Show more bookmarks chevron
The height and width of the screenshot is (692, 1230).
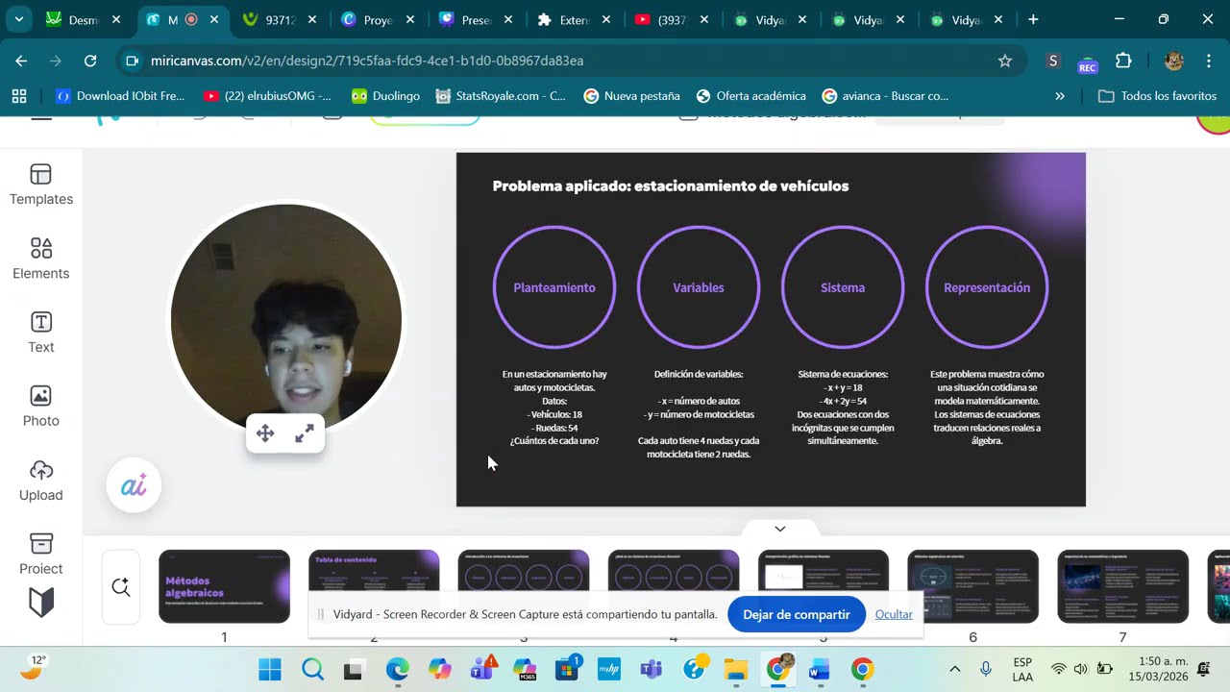point(1060,96)
